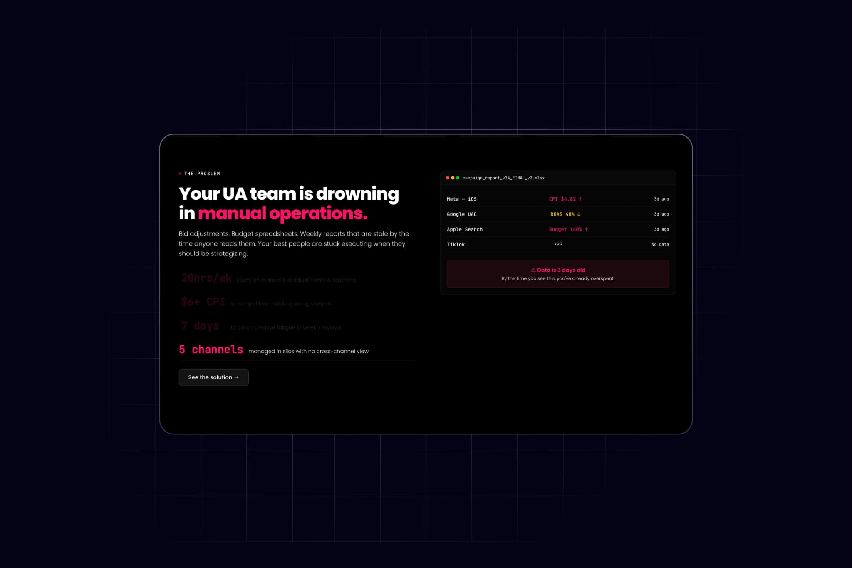Click the Google UAC row label
This screenshot has width=852, height=568.
point(462,214)
